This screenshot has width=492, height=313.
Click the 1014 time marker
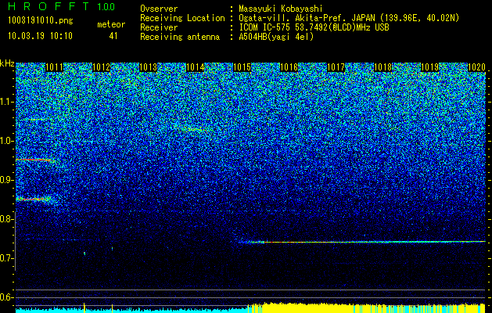196,67
